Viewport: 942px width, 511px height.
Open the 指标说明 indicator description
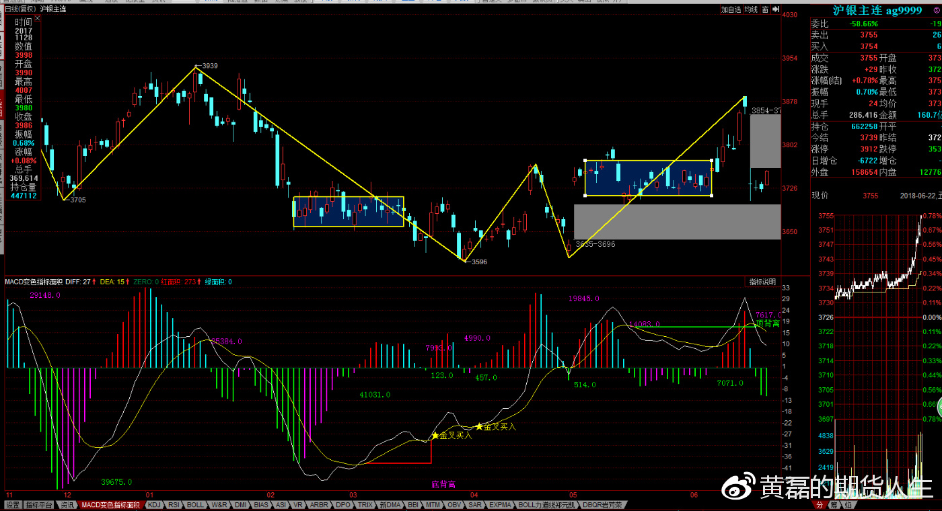pos(763,282)
